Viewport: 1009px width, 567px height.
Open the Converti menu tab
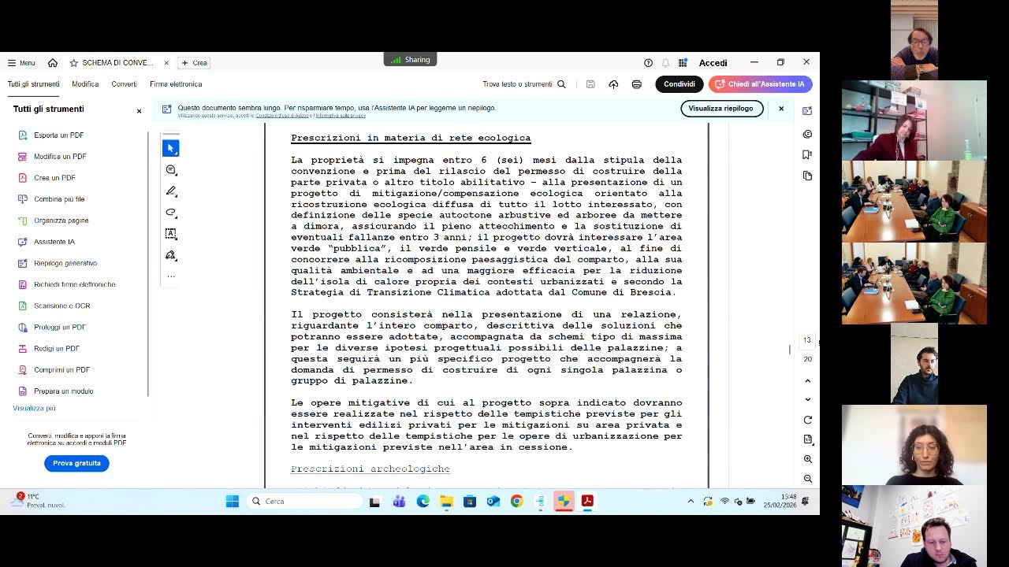(x=124, y=84)
